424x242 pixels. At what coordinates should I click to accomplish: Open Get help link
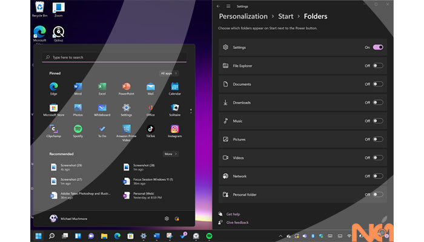233,214
